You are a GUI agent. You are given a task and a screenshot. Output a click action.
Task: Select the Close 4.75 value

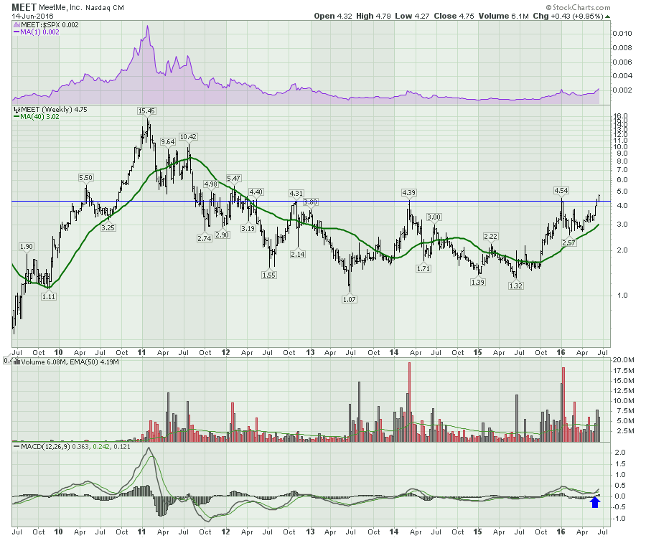click(x=454, y=16)
